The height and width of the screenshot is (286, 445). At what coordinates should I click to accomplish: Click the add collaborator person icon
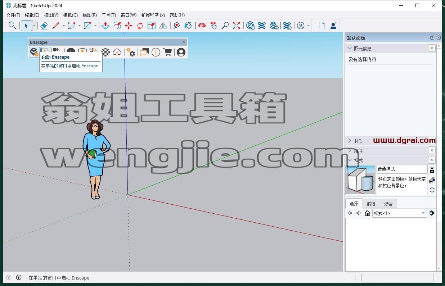pyautogui.click(x=333, y=26)
